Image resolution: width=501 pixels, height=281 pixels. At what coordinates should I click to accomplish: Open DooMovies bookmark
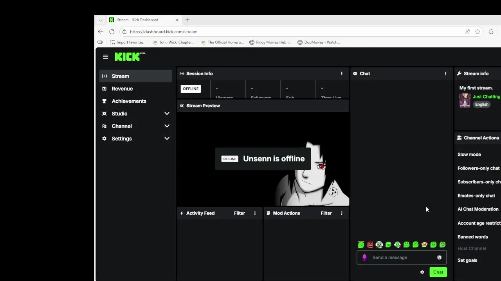tap(319, 42)
